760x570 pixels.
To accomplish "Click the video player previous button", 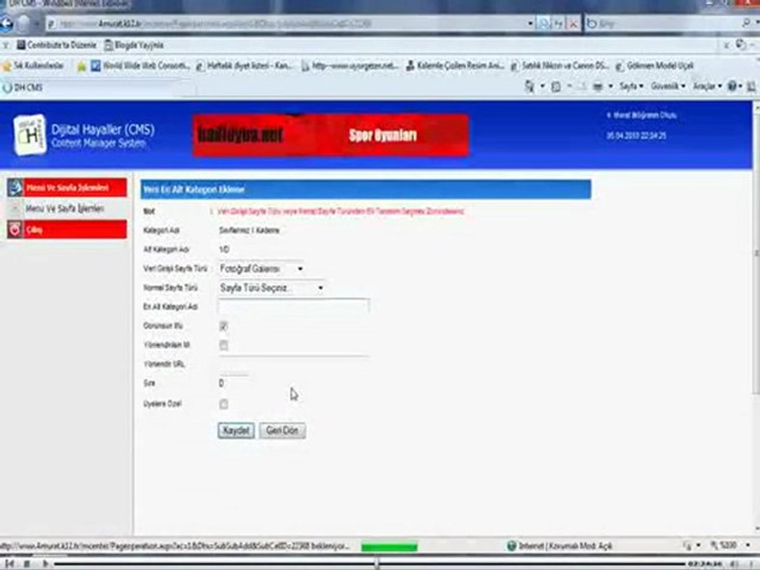I will point(9,563).
